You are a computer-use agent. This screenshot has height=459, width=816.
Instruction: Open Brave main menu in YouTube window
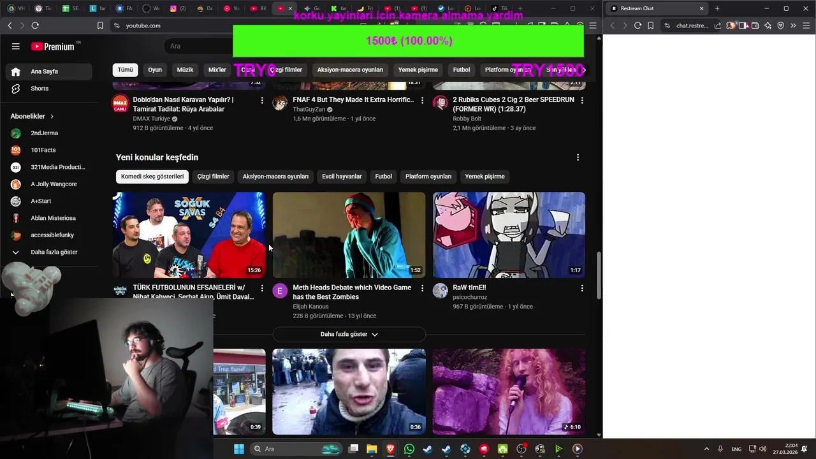pos(593,25)
